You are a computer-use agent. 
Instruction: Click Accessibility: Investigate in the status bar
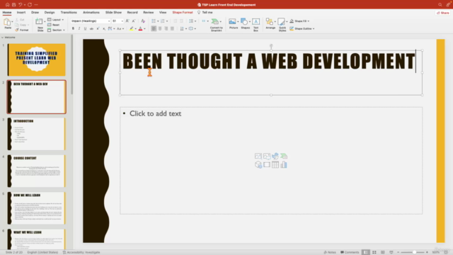click(x=81, y=252)
